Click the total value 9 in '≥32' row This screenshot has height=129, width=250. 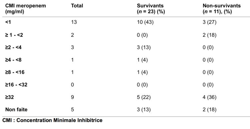pos(72,97)
